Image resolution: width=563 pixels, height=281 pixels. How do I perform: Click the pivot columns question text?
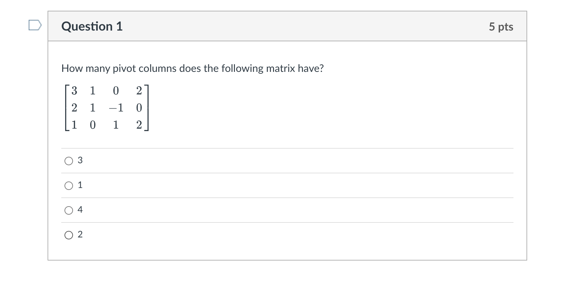[192, 68]
